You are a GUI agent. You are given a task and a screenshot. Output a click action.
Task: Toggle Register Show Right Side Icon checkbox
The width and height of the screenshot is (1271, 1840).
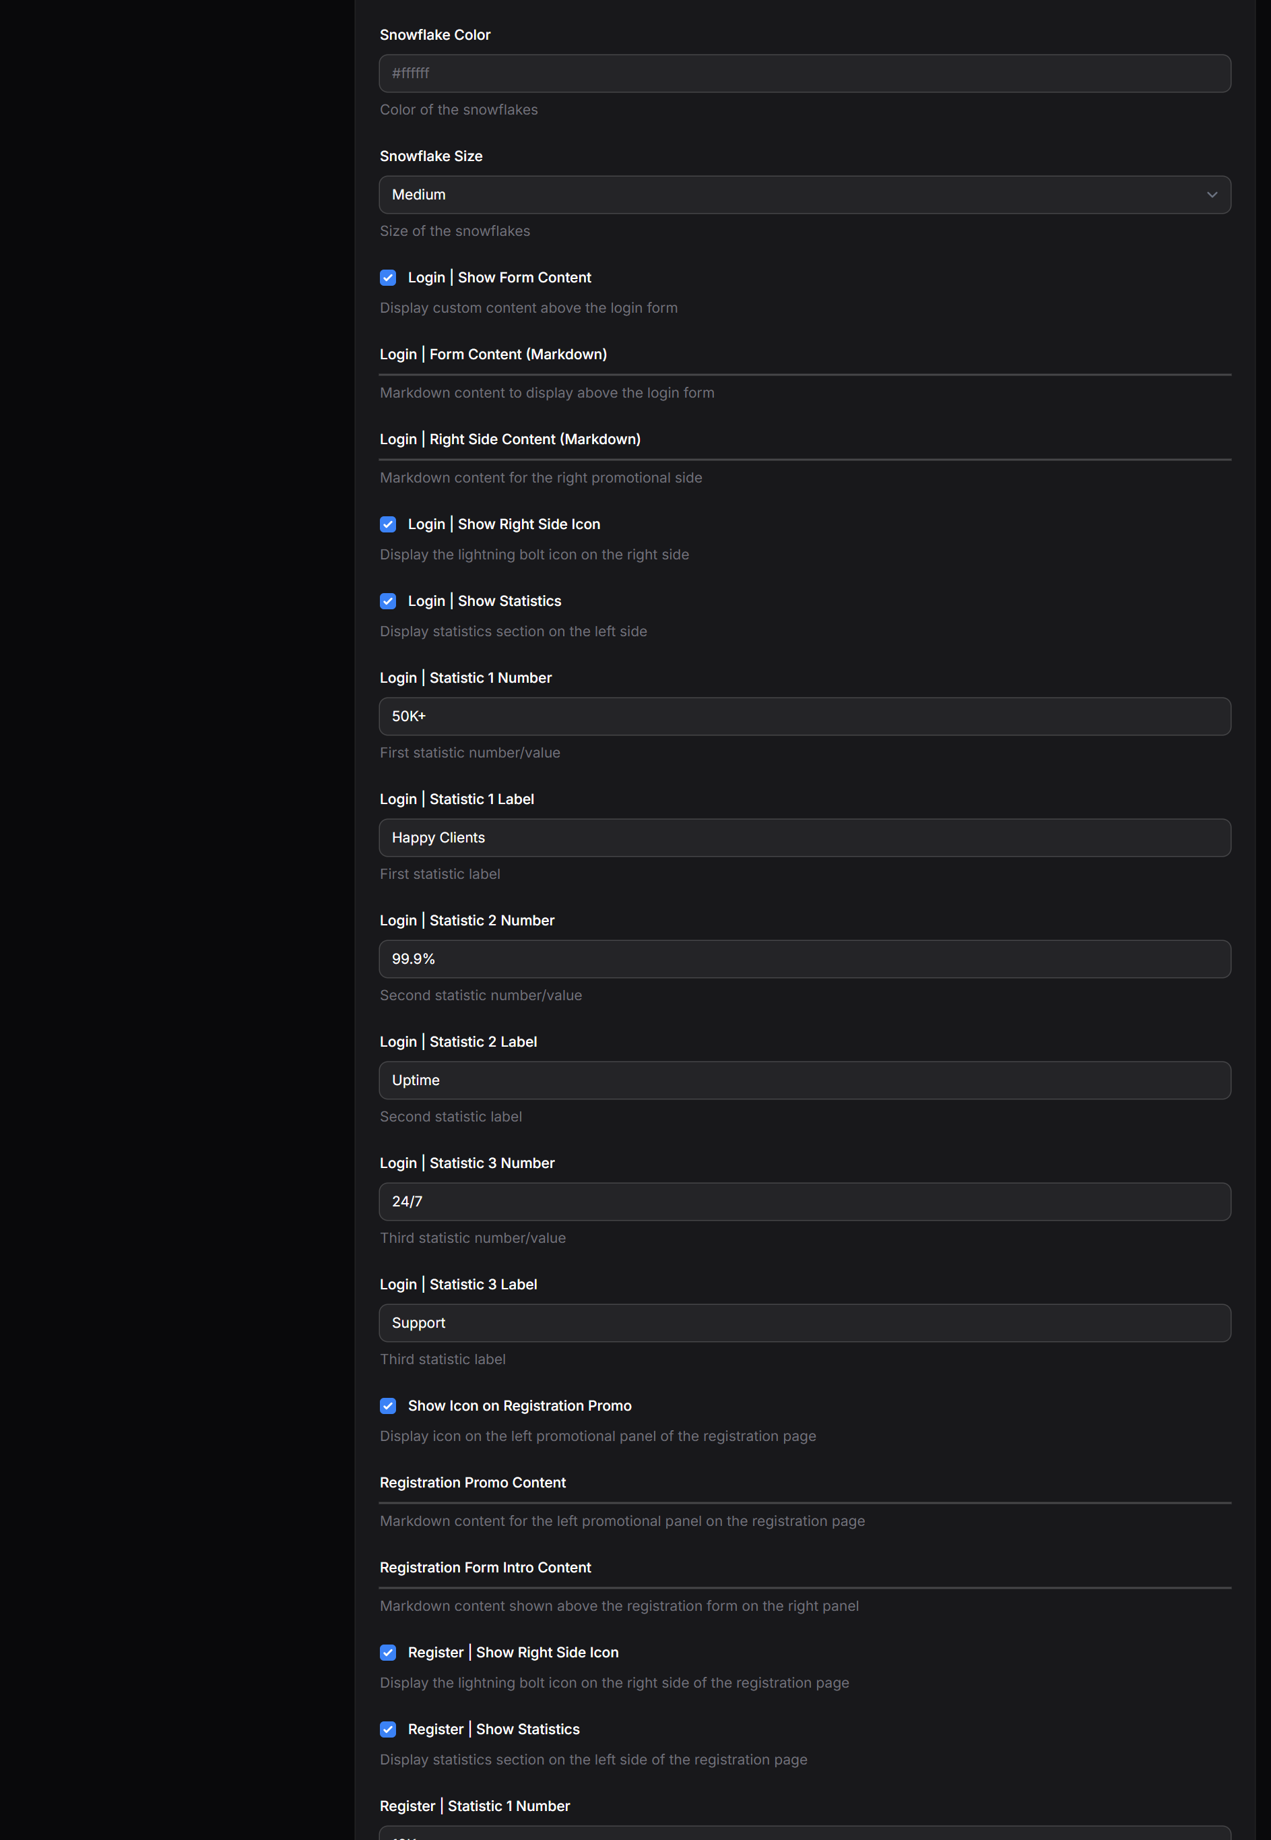coord(388,1653)
